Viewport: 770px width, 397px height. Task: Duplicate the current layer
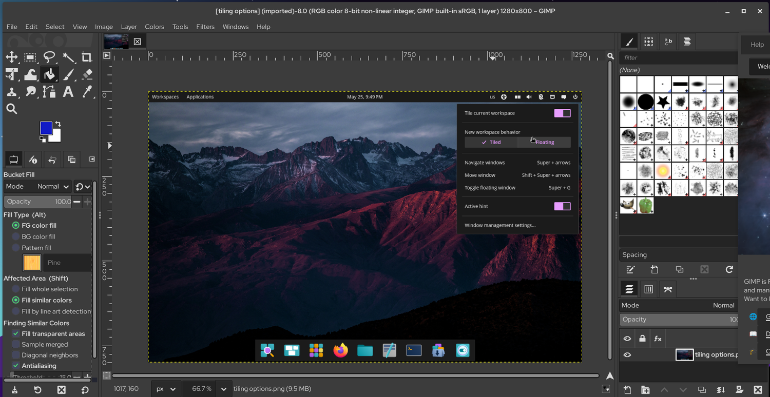(702, 390)
